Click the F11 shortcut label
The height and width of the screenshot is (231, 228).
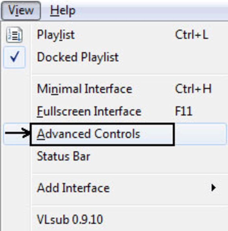(x=184, y=111)
